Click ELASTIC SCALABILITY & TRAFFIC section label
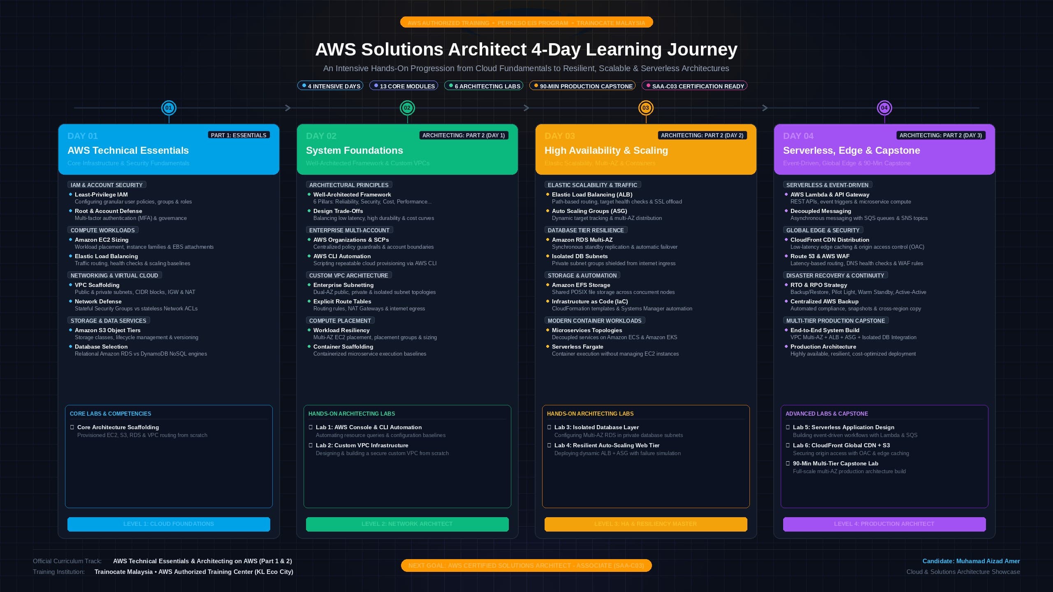Image resolution: width=1053 pixels, height=592 pixels. [593, 185]
